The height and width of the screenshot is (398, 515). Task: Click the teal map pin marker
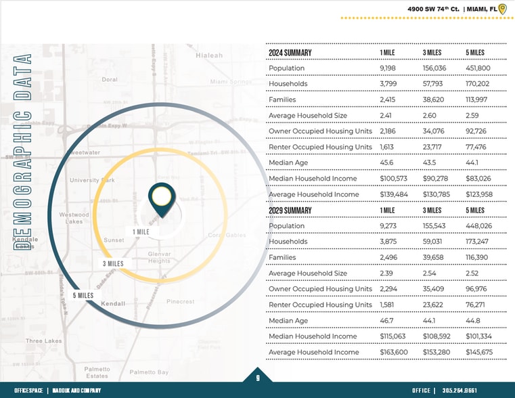[161, 198]
